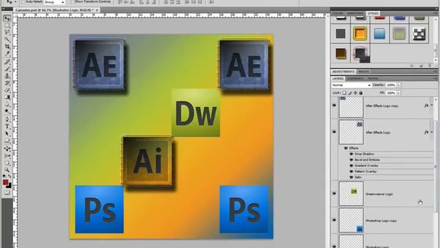Click the red foreground color swatch

point(5,183)
